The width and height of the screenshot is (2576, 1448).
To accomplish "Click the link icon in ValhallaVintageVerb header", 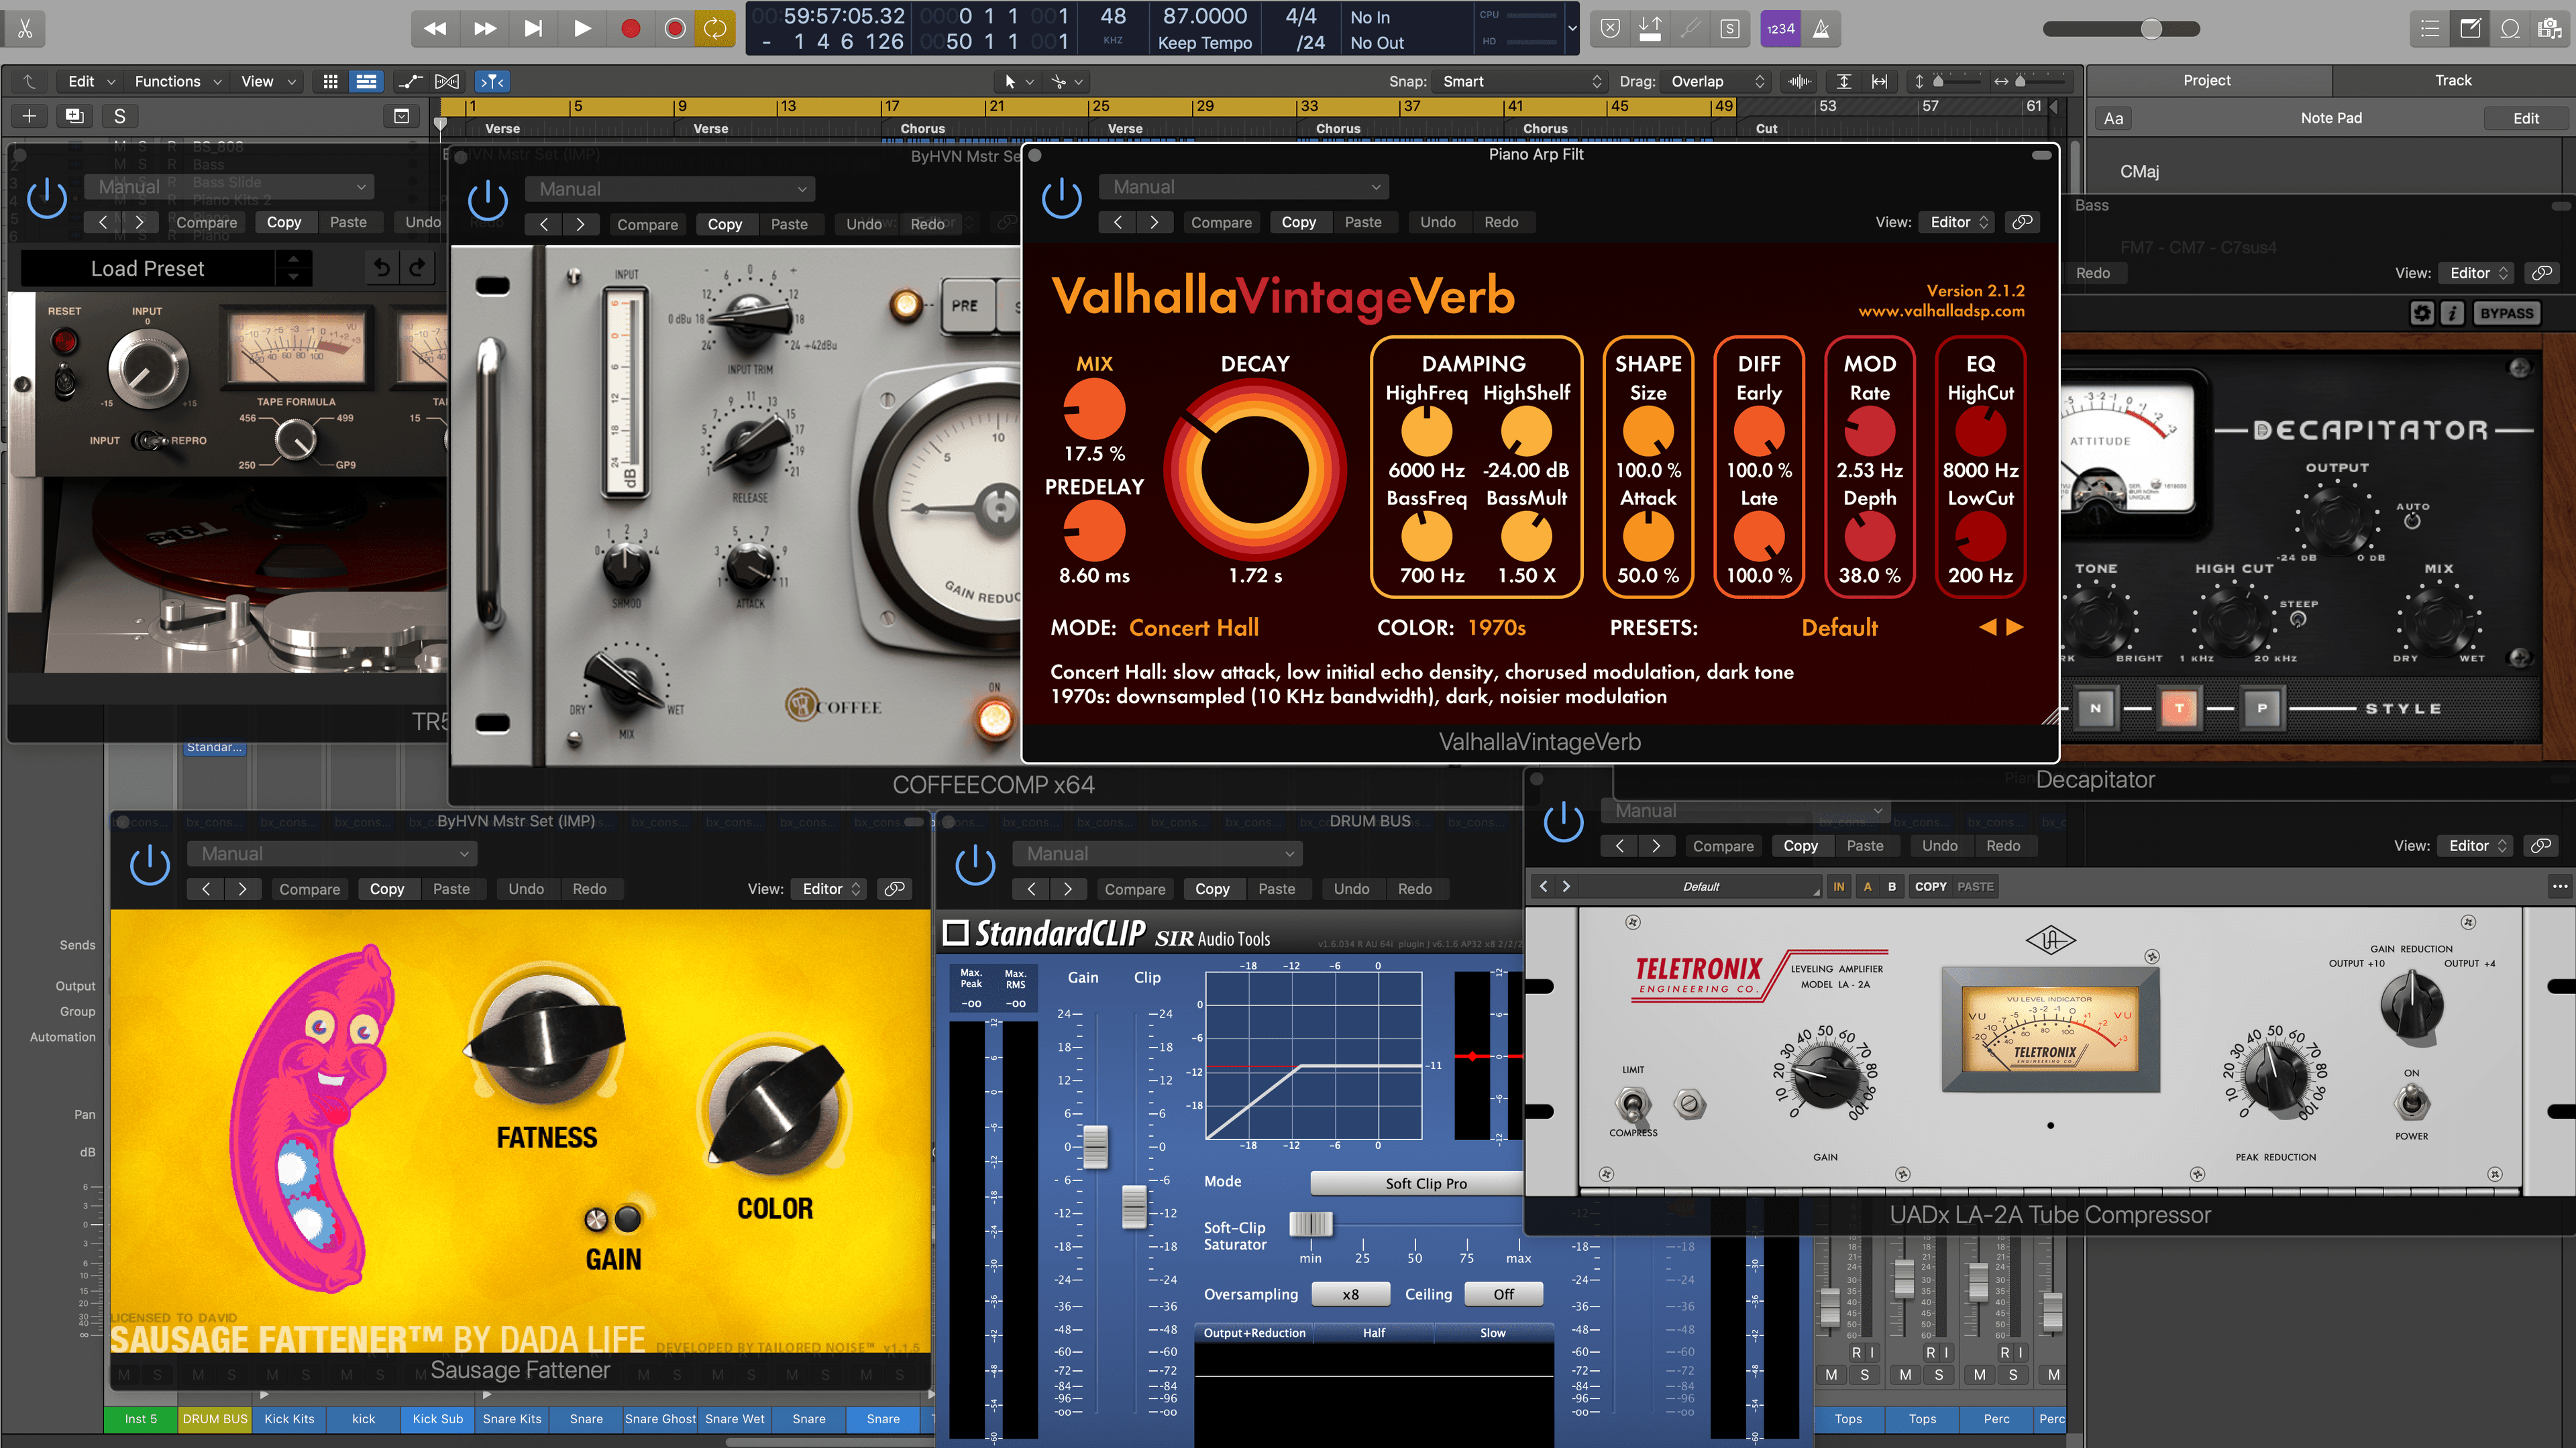I will pos(2022,222).
